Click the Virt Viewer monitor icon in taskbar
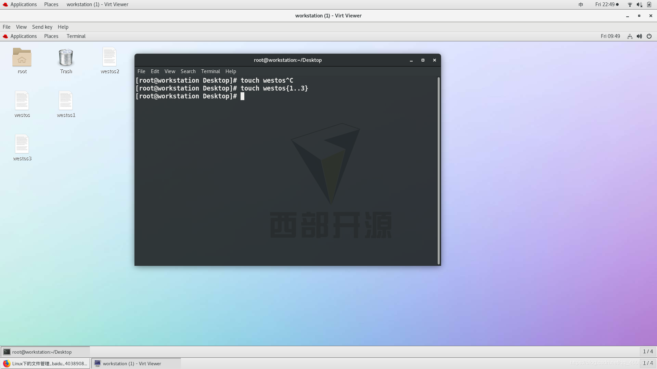 tap(98, 364)
